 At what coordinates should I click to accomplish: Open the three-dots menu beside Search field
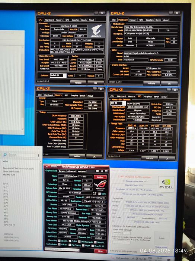pyautogui.click(x=38, y=155)
